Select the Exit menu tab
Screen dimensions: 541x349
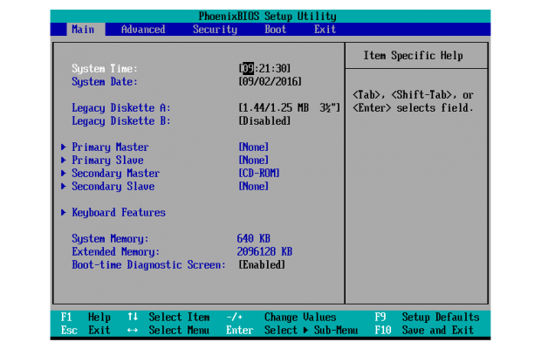(x=325, y=30)
